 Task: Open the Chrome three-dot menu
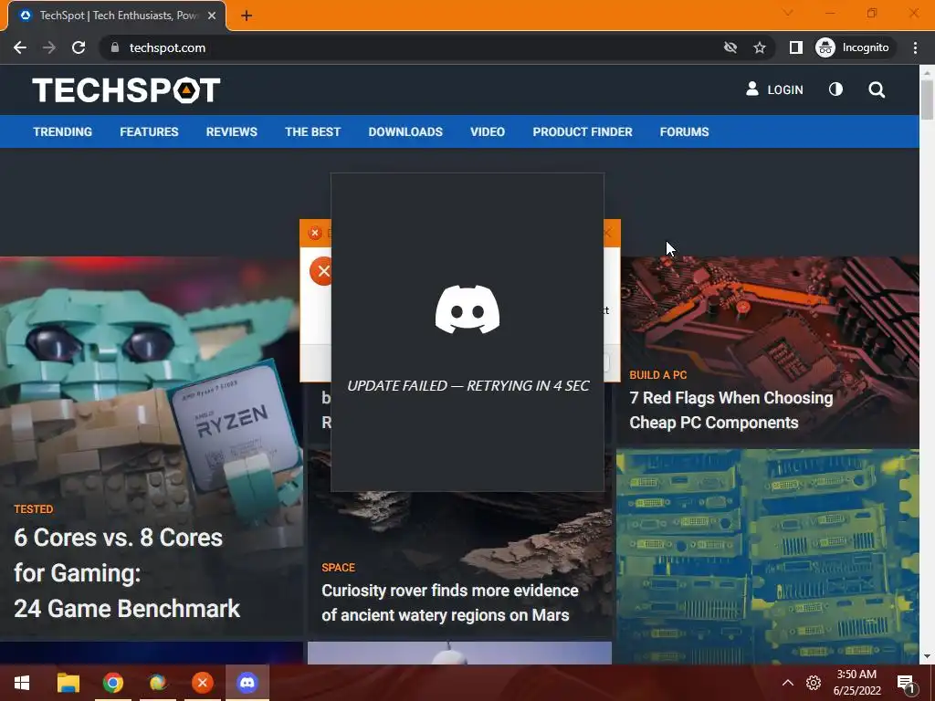(x=915, y=47)
